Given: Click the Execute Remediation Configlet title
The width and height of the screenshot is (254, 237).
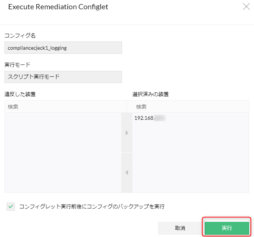Looking at the screenshot, I should pyautogui.click(x=58, y=7).
